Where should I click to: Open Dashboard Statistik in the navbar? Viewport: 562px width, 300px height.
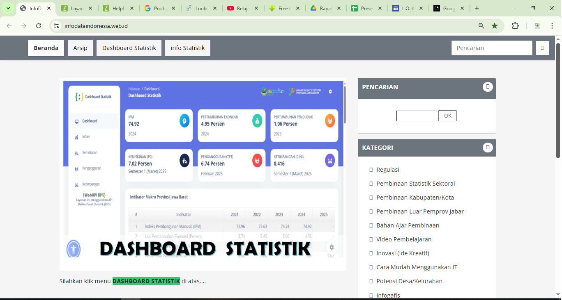(x=129, y=48)
